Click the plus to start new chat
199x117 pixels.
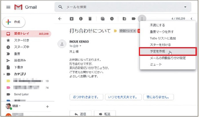(47, 107)
